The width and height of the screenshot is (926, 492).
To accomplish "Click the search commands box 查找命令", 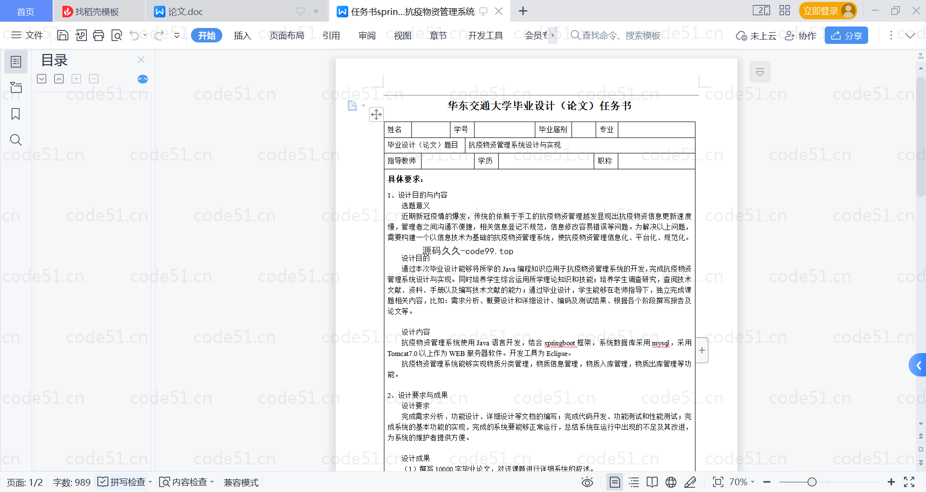I will click(x=616, y=35).
